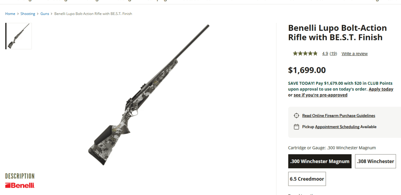Open the Shooting breadcrumb category

pyautogui.click(x=28, y=14)
